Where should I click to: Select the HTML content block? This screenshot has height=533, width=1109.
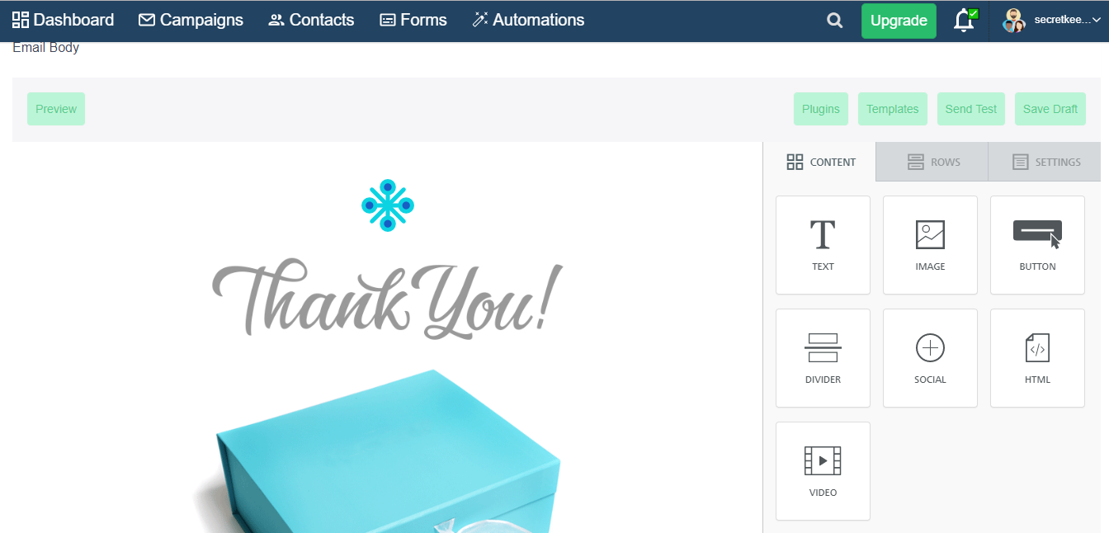click(1037, 358)
